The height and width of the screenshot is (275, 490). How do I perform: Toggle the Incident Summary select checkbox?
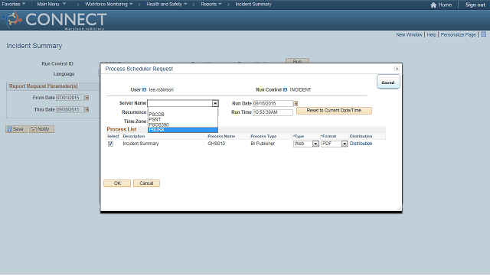pyautogui.click(x=110, y=144)
